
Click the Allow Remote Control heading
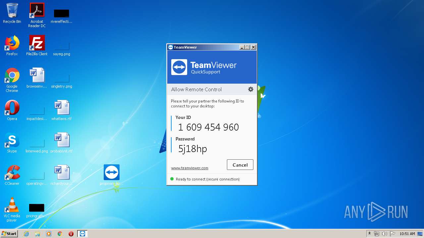point(196,89)
